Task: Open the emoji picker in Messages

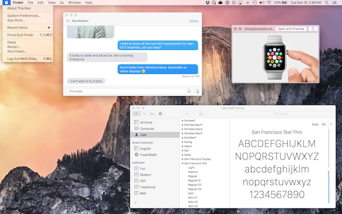Action: 189,91
